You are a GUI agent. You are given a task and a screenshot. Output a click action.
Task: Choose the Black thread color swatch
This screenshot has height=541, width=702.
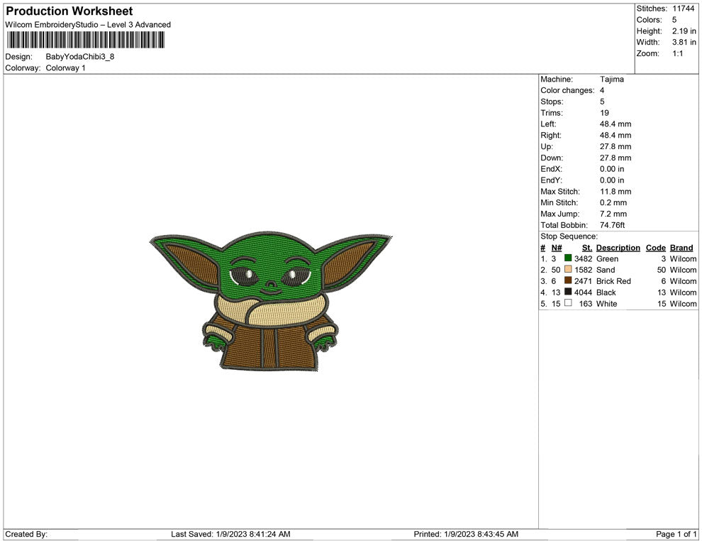pyautogui.click(x=568, y=292)
